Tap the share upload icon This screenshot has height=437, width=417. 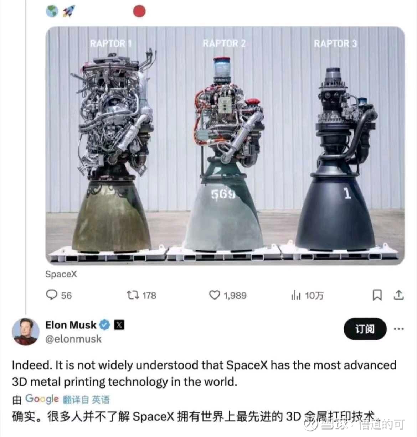coord(398,295)
